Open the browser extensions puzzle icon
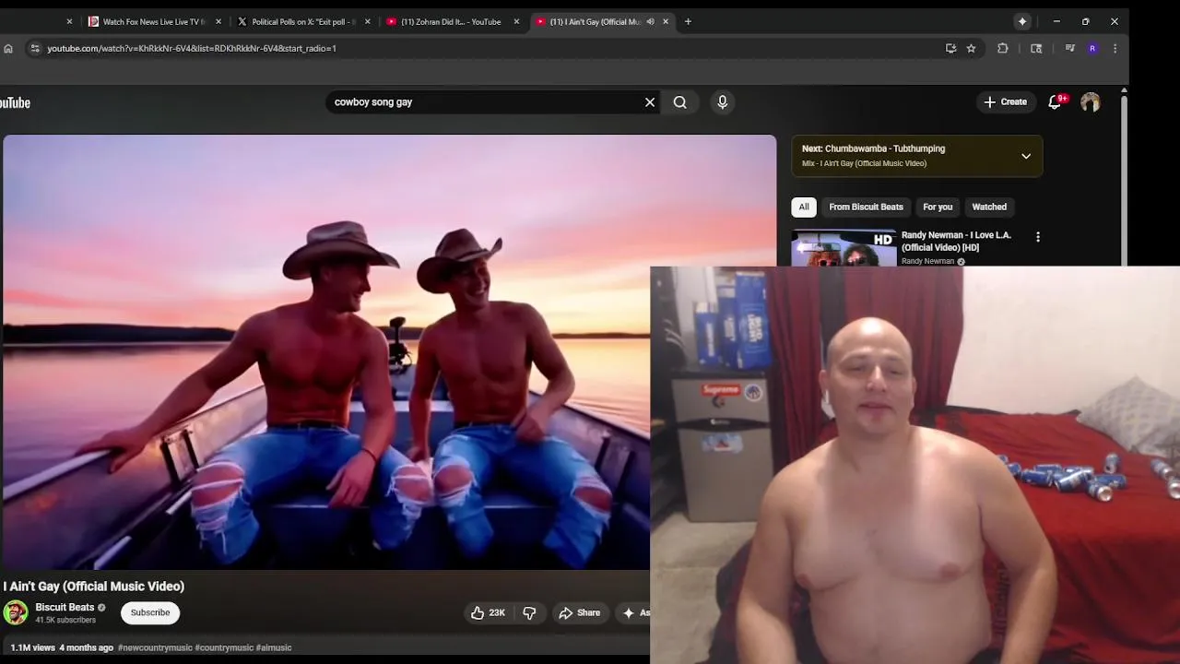The image size is (1180, 664). [x=1003, y=48]
